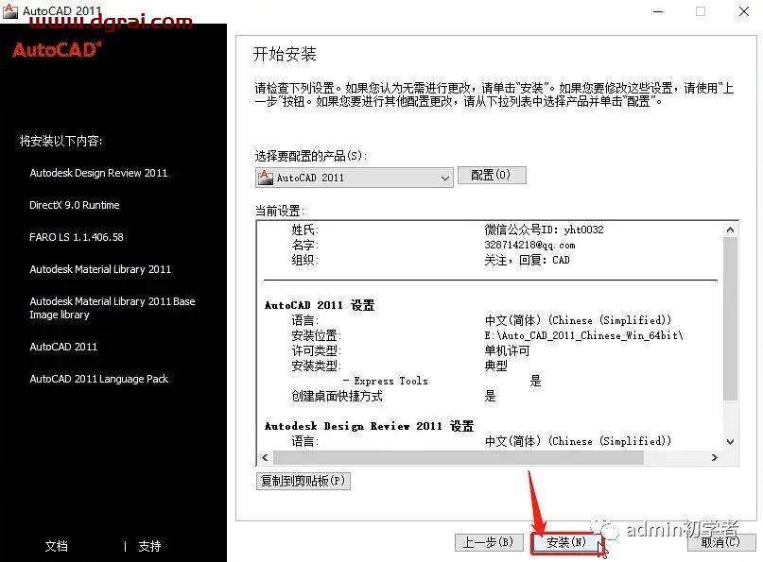Copy settings with 复制到剪贴板(P) button
Image resolution: width=763 pixels, height=562 pixels.
(x=303, y=481)
